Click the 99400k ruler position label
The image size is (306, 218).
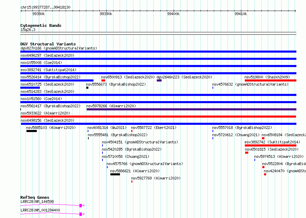[x=173, y=14]
